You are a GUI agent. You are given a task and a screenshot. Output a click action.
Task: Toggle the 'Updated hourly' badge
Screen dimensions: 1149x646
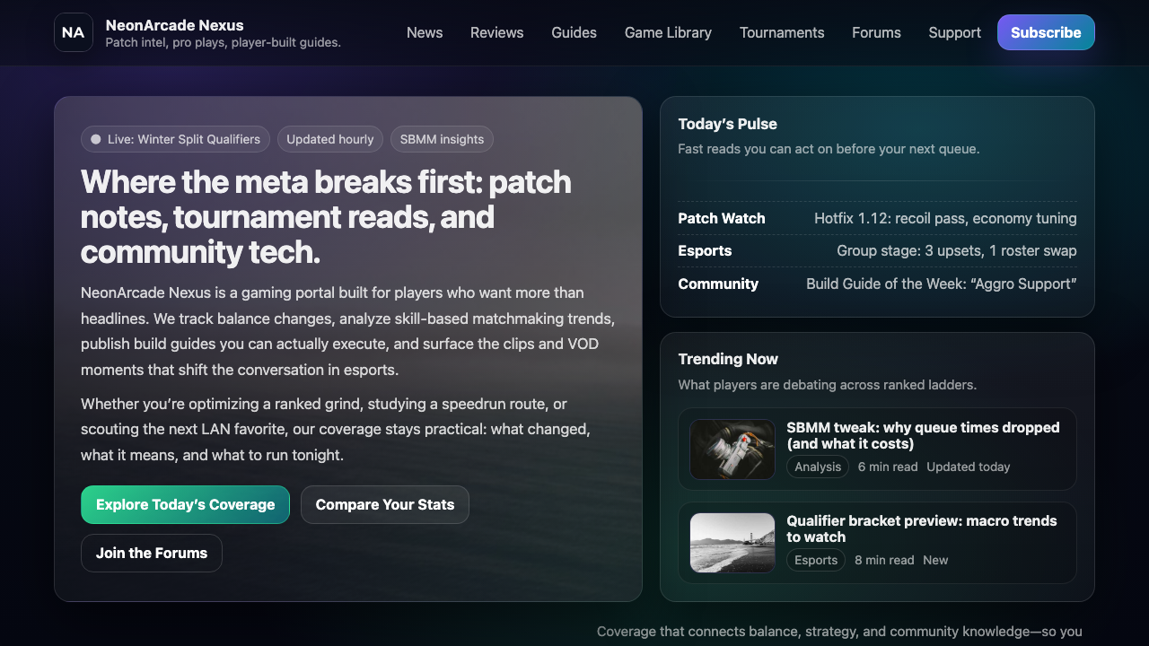coord(329,139)
